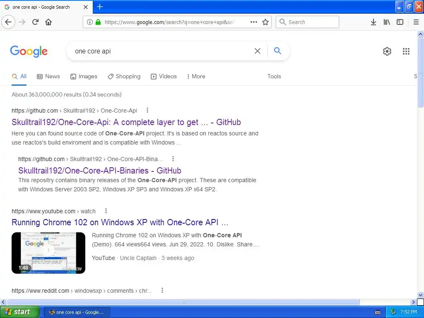The height and width of the screenshot is (318, 424).
Task: Click the on-screen keyboard tray icon
Action: click(x=378, y=312)
